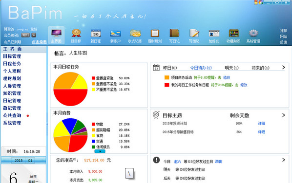This screenshot has height=183, width=292.
Task: Click the 517,134.00 net asset value
Action: [94, 160]
